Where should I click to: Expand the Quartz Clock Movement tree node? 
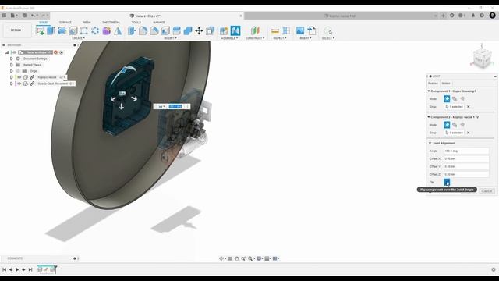pyautogui.click(x=12, y=84)
